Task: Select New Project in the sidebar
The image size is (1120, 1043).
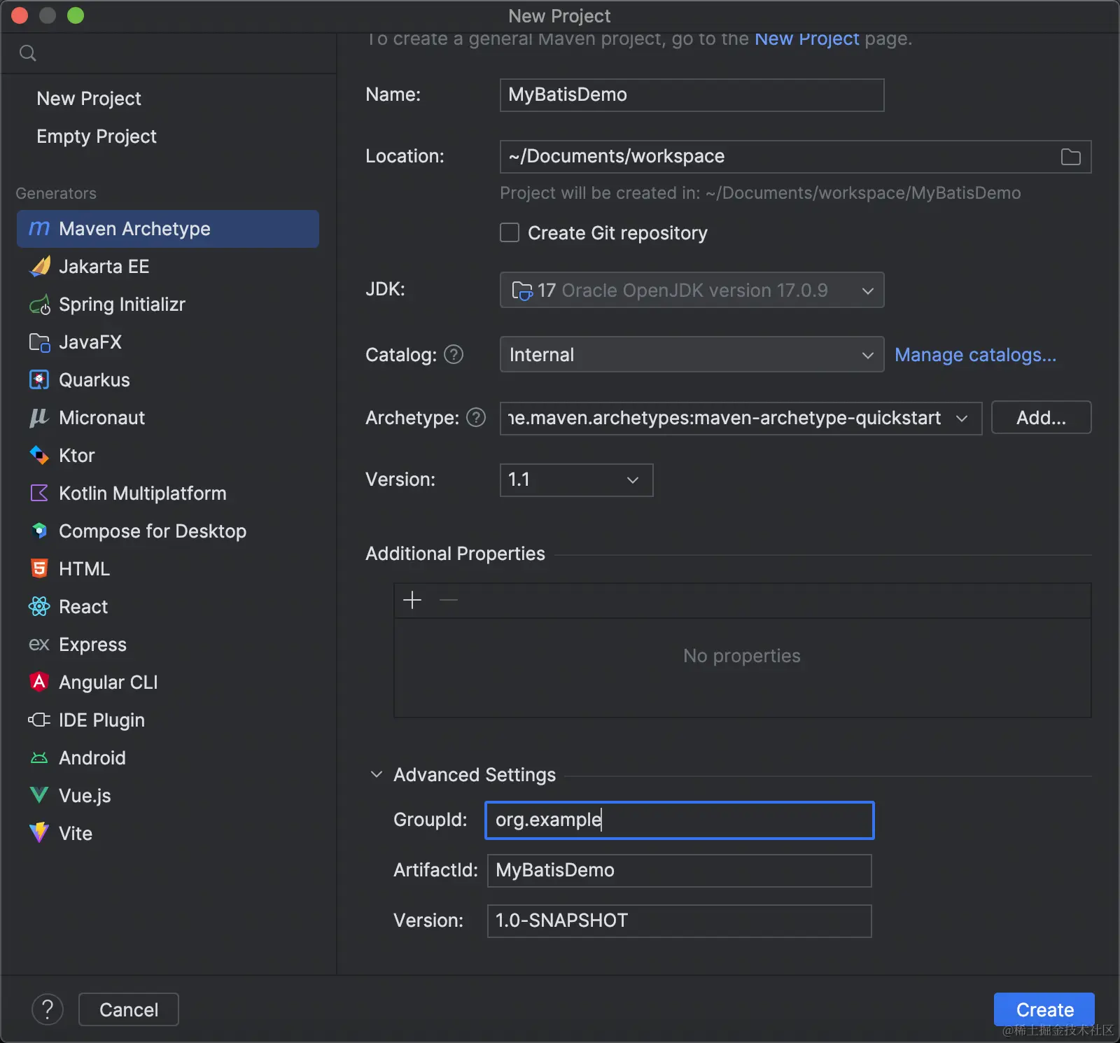Action: 89,99
